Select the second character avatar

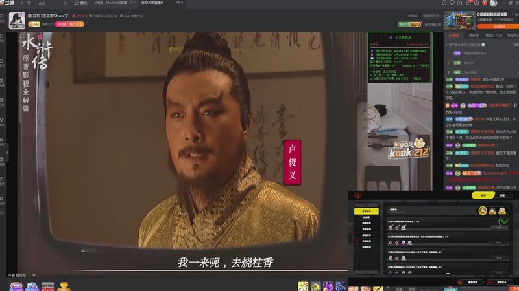492,211
